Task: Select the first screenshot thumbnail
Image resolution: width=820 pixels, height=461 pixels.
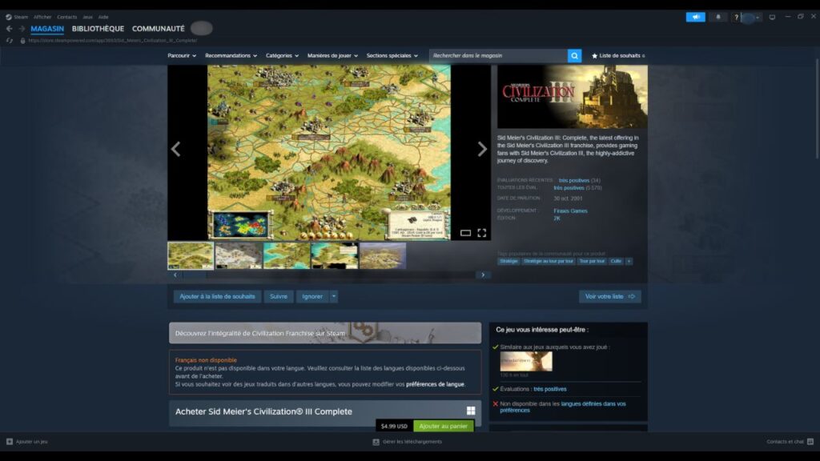Action: tap(191, 255)
